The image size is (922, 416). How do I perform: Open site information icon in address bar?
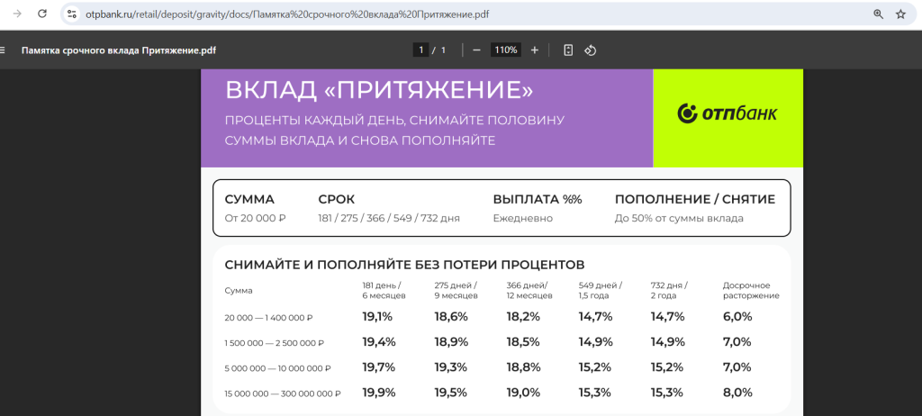coord(72,14)
